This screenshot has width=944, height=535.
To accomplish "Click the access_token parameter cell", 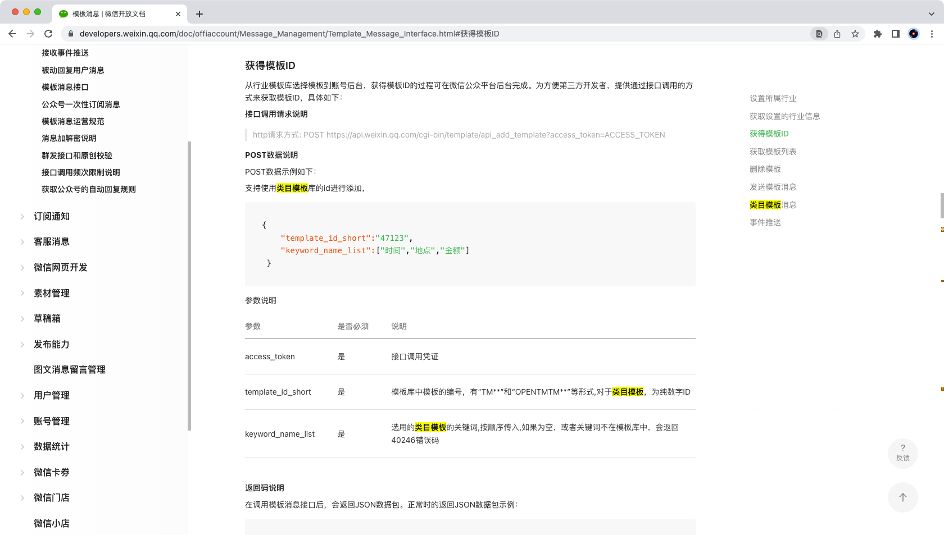I will point(270,356).
